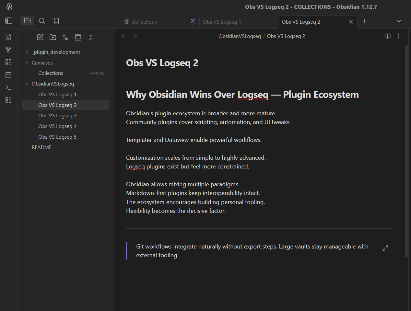Open the quick switcher ribbon icon
This screenshot has height=311, width=411.
(x=8, y=37)
